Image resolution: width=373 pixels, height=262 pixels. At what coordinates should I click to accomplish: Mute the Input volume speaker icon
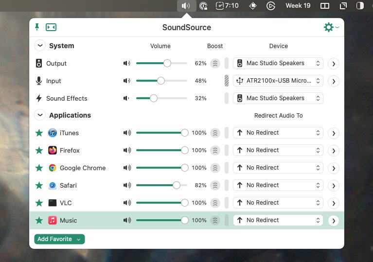click(127, 81)
